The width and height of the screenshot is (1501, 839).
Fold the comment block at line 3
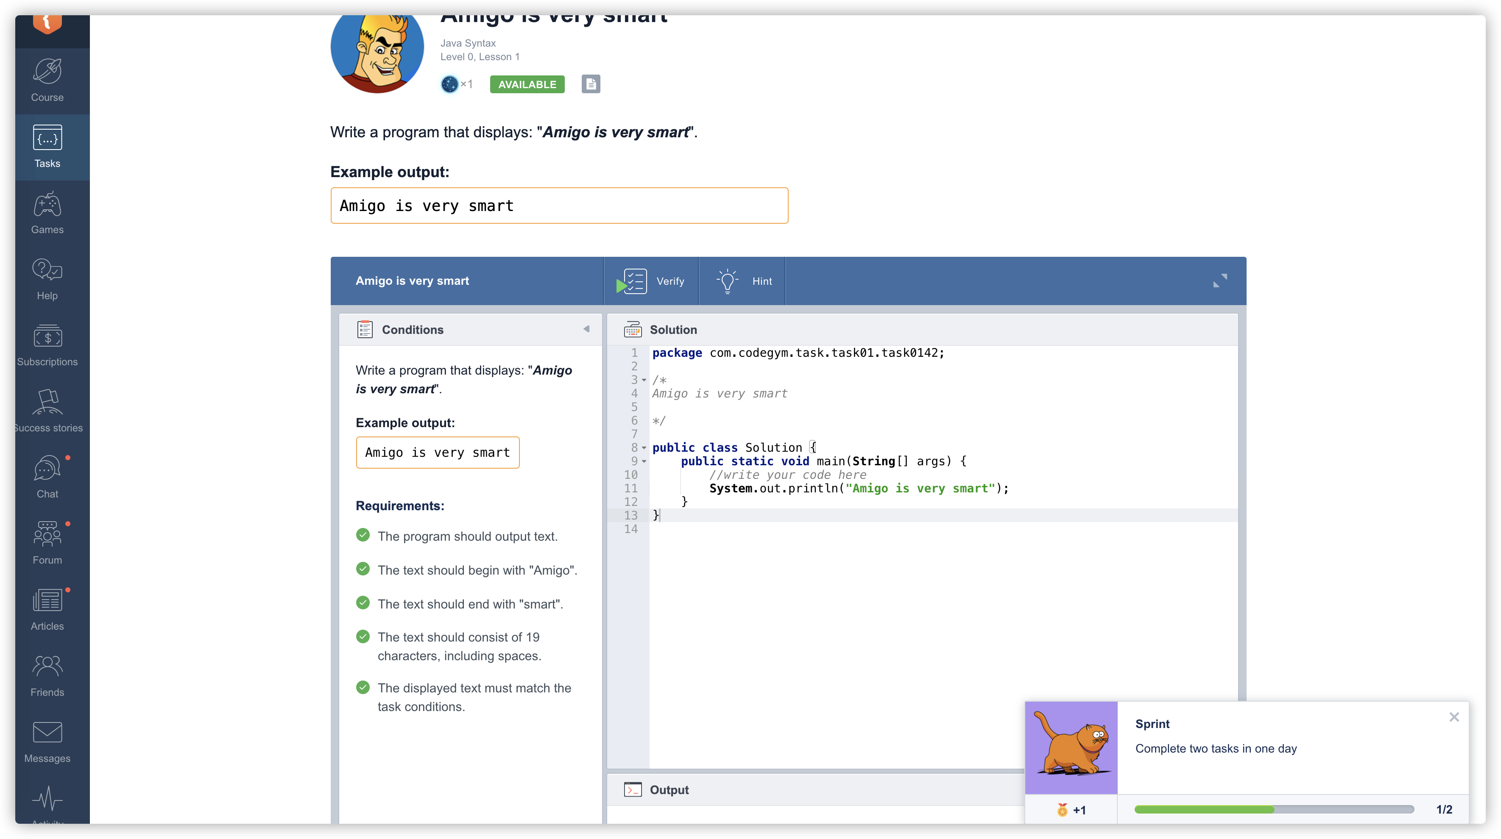tap(644, 380)
